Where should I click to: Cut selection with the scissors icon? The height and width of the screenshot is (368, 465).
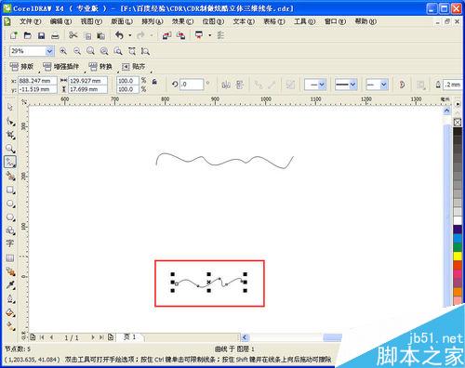[73, 35]
